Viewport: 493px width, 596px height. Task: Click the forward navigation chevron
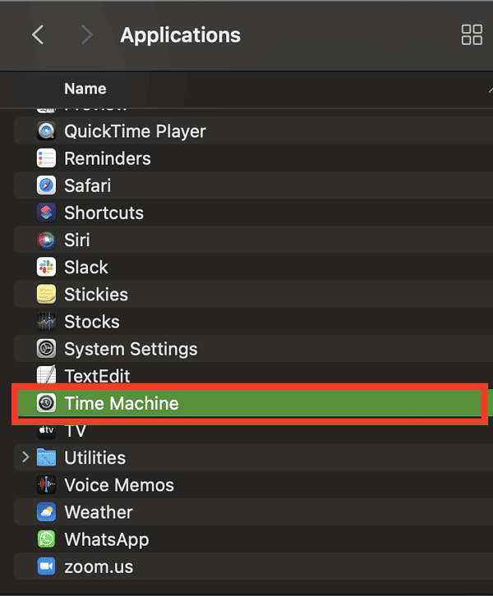pyautogui.click(x=87, y=35)
